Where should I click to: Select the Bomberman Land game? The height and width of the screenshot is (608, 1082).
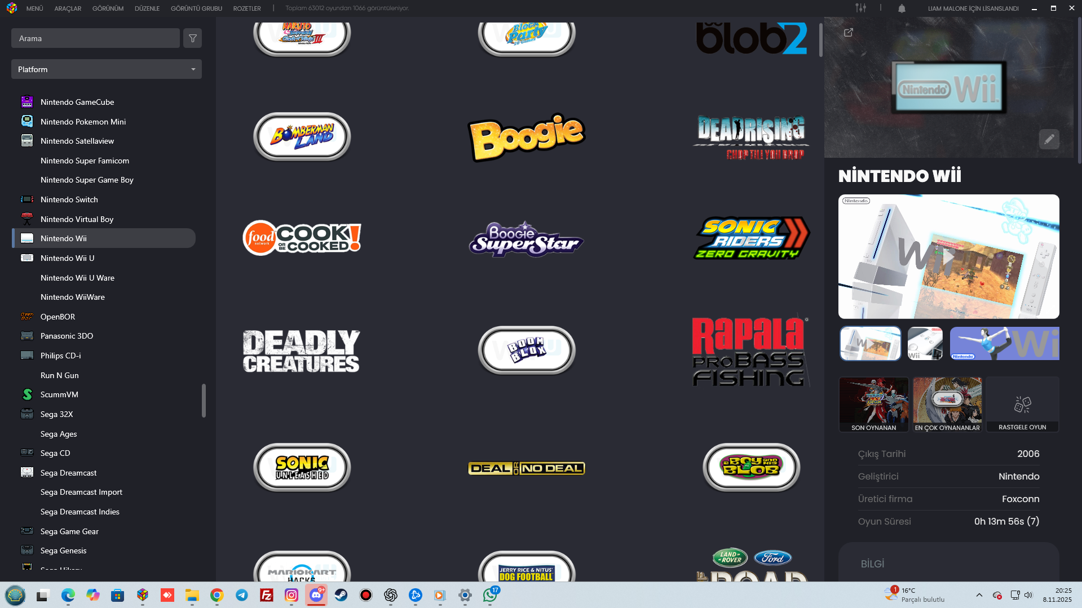(x=302, y=137)
